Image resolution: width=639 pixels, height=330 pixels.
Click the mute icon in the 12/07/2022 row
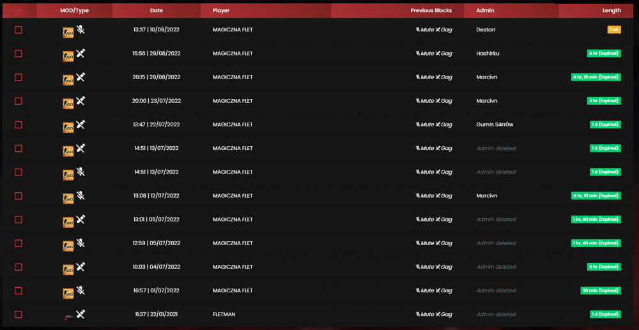81,196
